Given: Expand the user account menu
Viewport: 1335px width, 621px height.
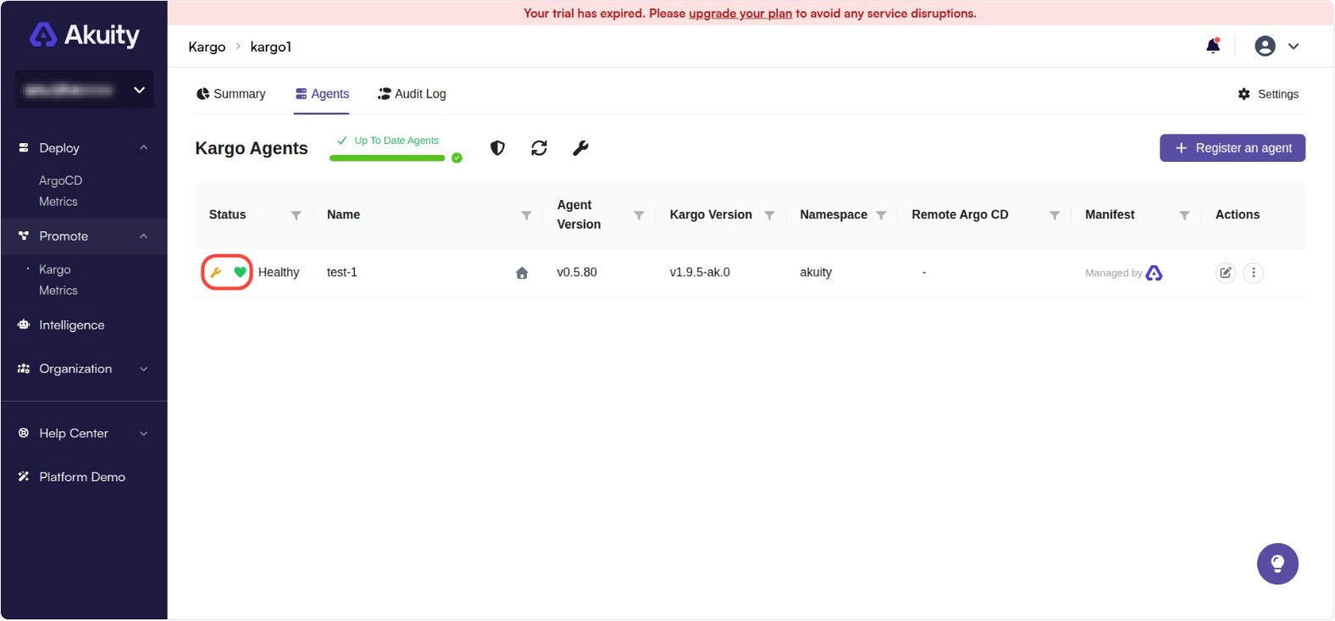Looking at the screenshot, I should [1277, 47].
